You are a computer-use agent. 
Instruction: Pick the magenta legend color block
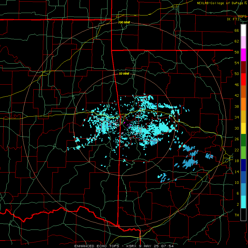pos(243,55)
